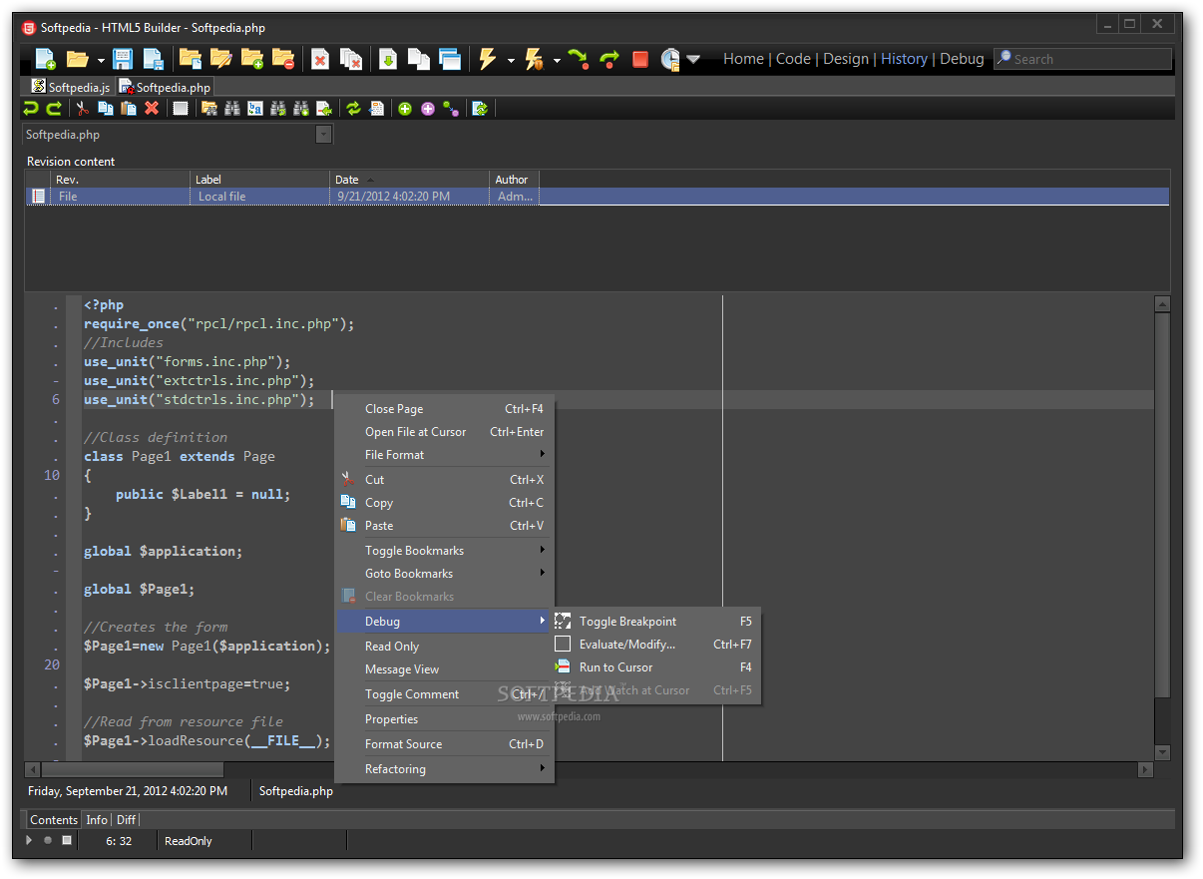The height and width of the screenshot is (879, 1203).
Task: Open the dropdown triangle beside the clock icon
Action: 693,60
